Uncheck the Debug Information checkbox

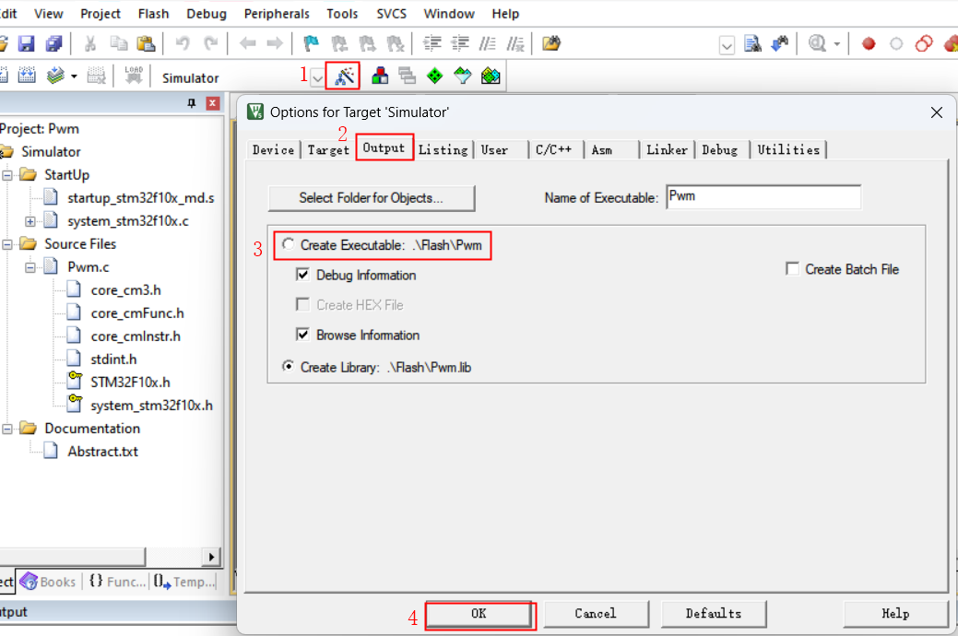click(302, 275)
